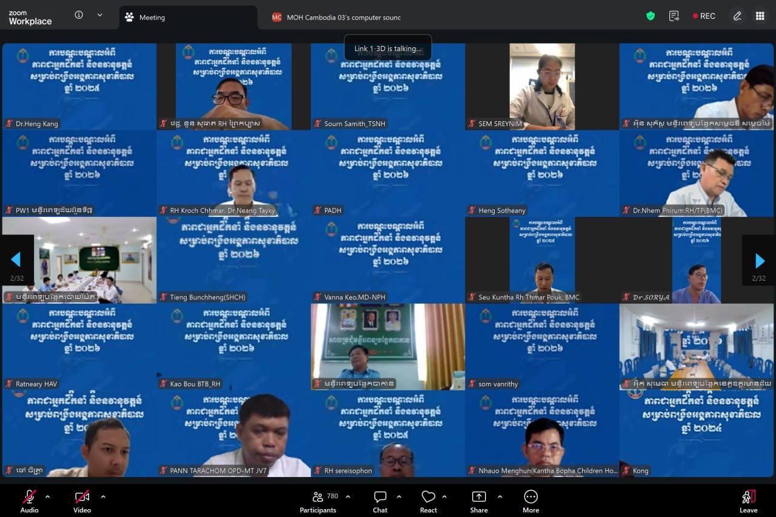The height and width of the screenshot is (517, 776).
Task: Open the annotate pencil icon
Action: click(737, 16)
